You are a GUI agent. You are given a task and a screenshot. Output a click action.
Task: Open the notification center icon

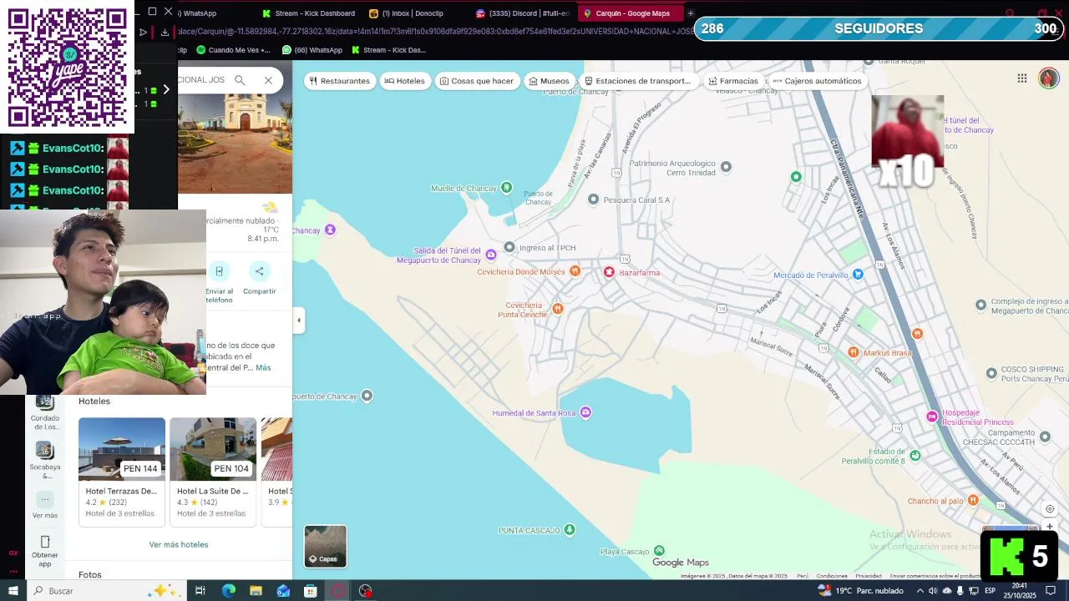pos(1051,590)
